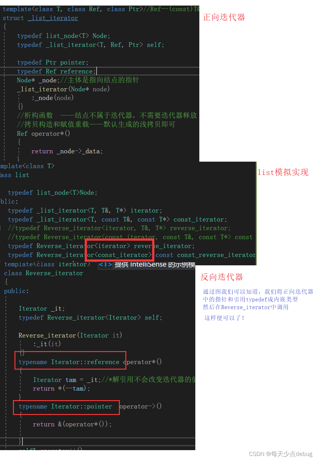Click the underlined _list_iterator struct name
The height and width of the screenshot is (460, 317).
(53, 18)
